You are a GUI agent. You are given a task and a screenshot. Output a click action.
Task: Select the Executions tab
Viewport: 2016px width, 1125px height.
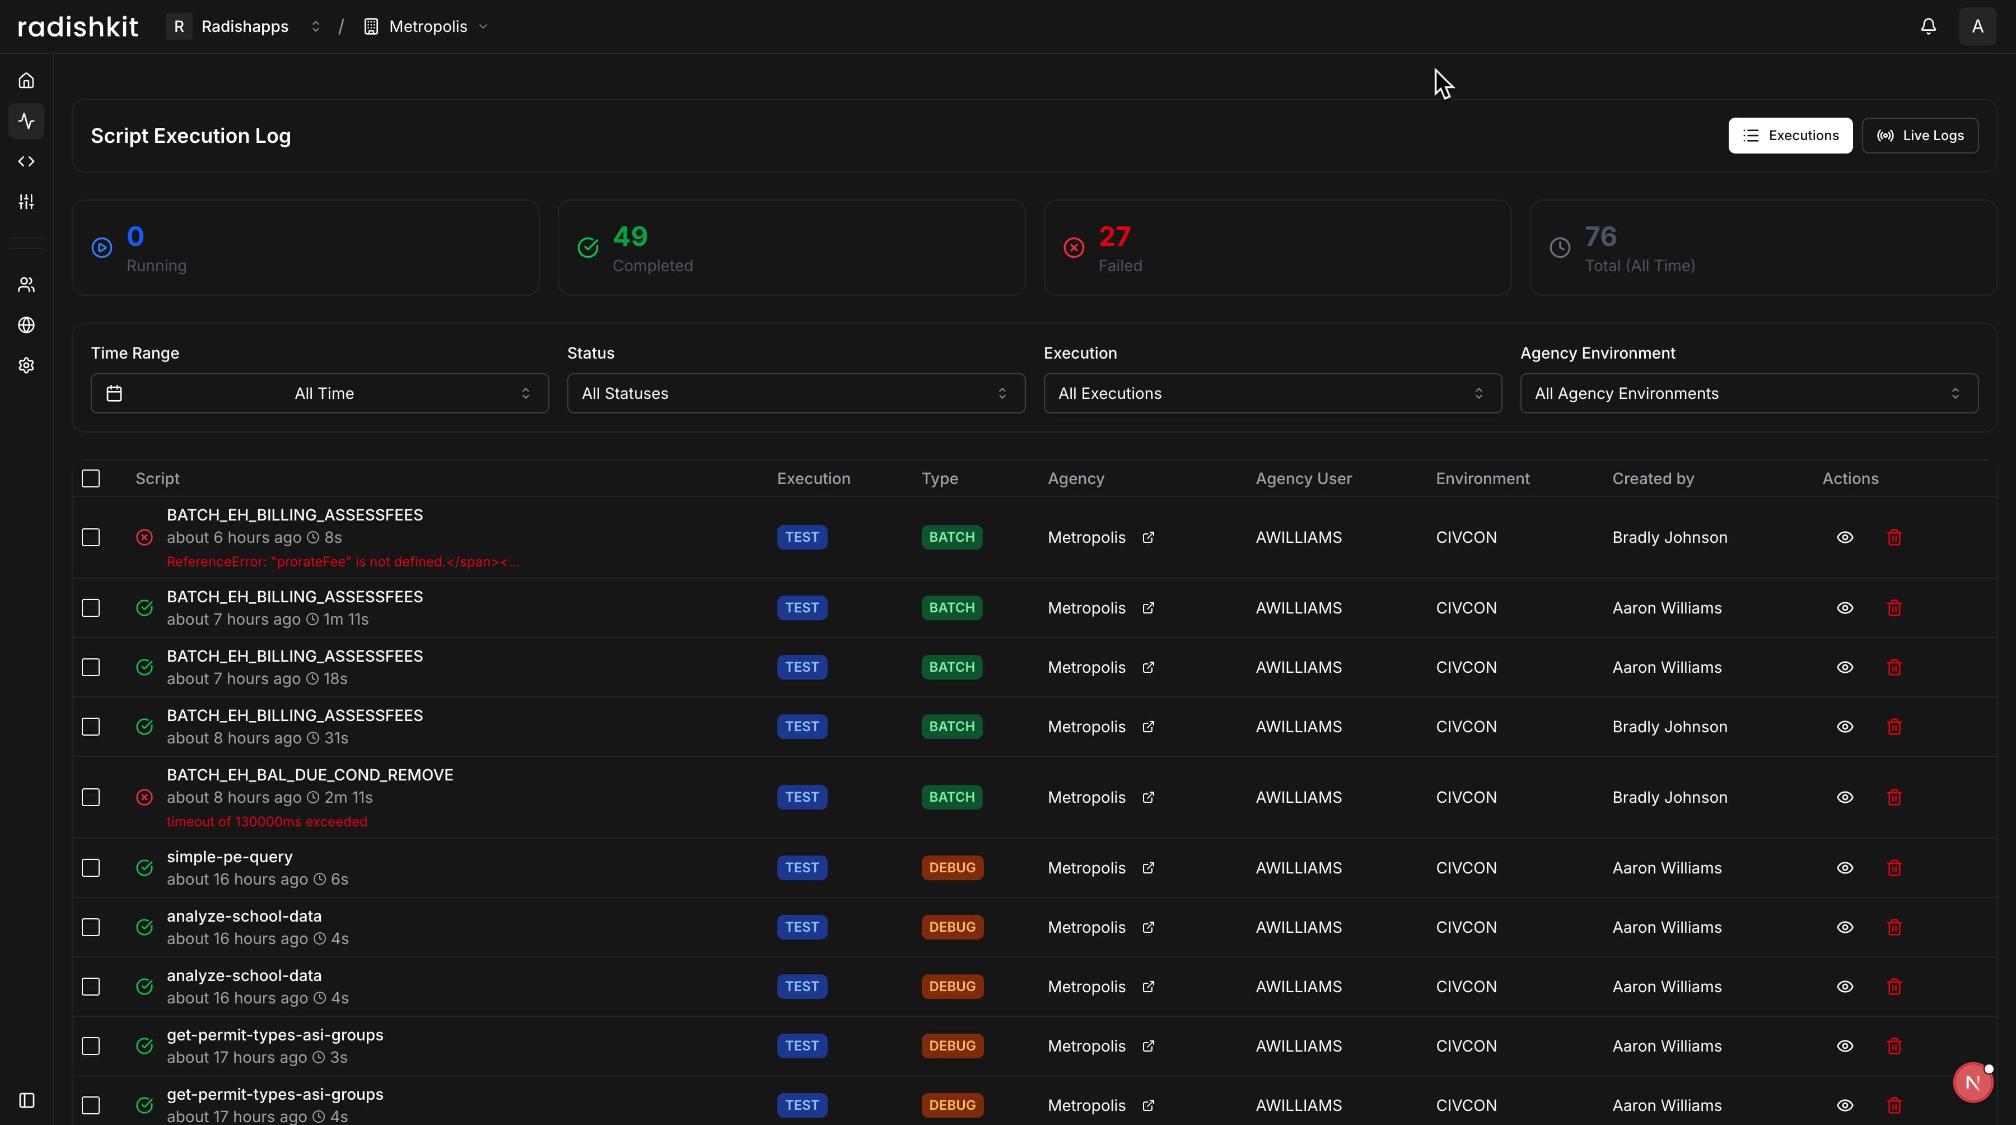pyautogui.click(x=1791, y=134)
